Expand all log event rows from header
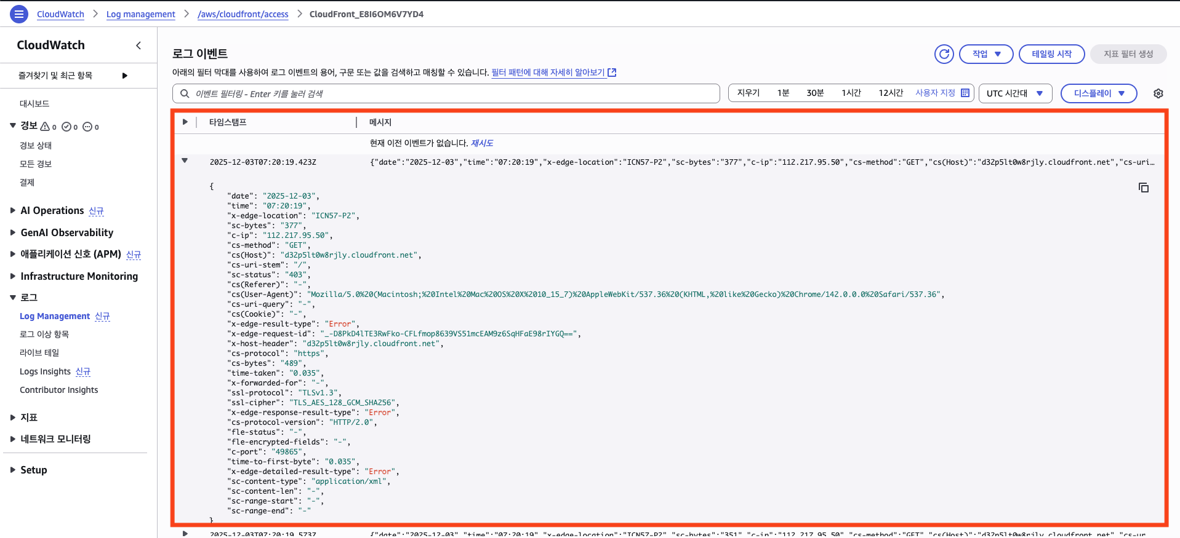 pyautogui.click(x=185, y=122)
